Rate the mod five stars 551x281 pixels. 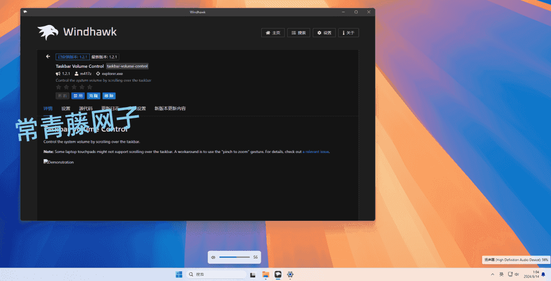[x=90, y=87]
